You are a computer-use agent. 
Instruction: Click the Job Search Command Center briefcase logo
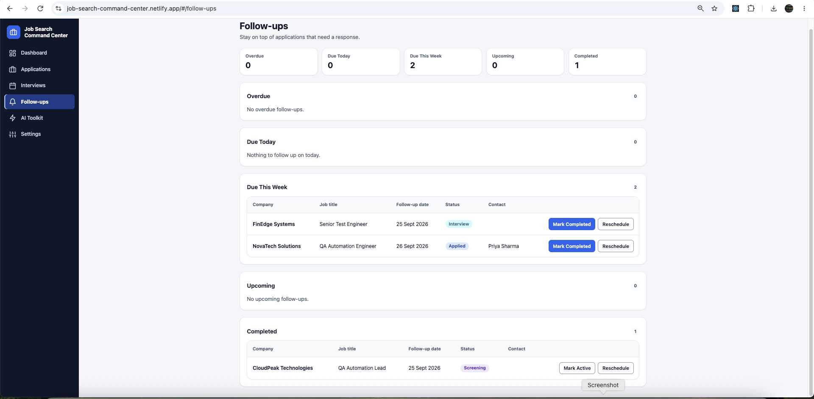(14, 32)
